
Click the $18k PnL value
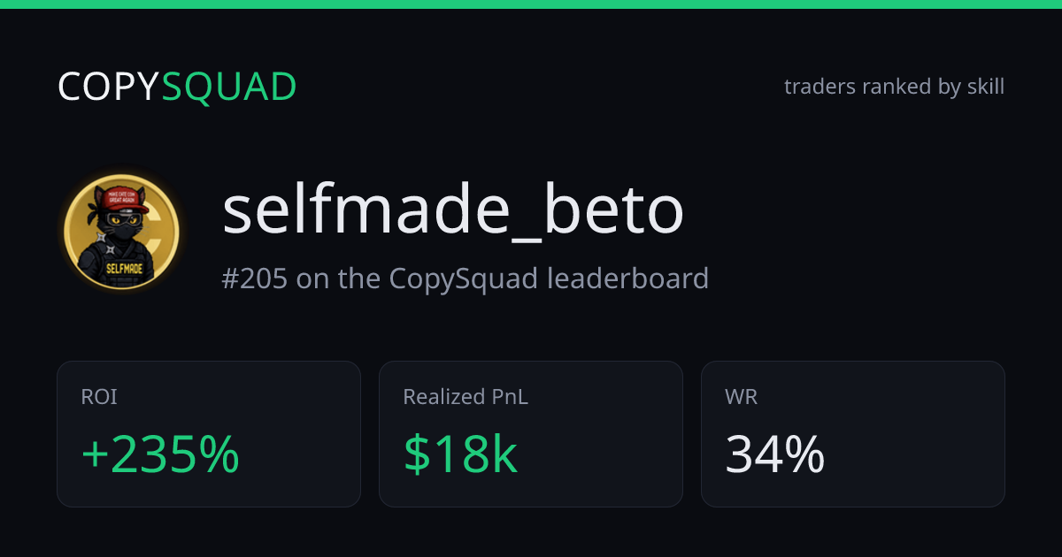coord(460,455)
